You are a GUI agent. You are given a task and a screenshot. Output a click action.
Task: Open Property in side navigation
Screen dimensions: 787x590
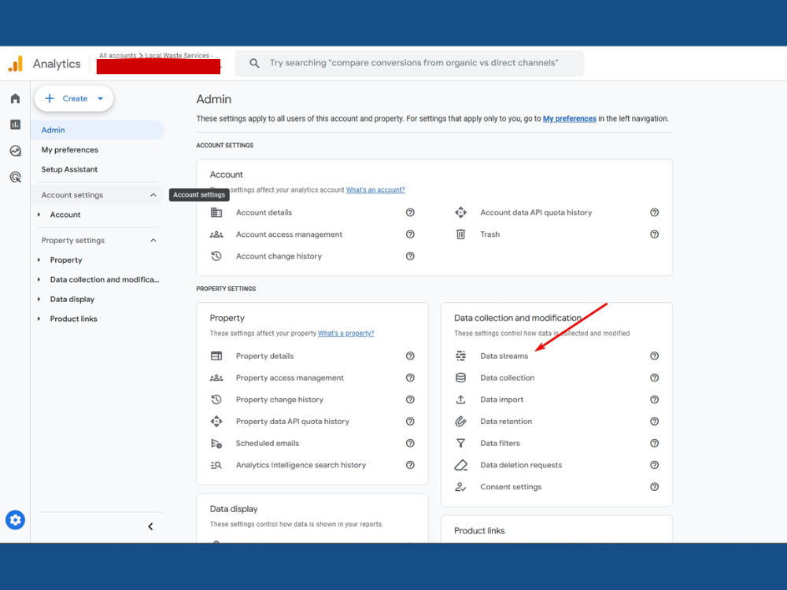pyautogui.click(x=66, y=260)
